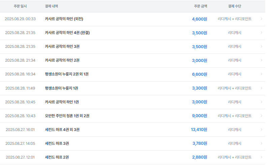Click the right arrow on 평생소원이 누룽지 1권 row
This screenshot has width=274, height=166.
click(261, 88)
